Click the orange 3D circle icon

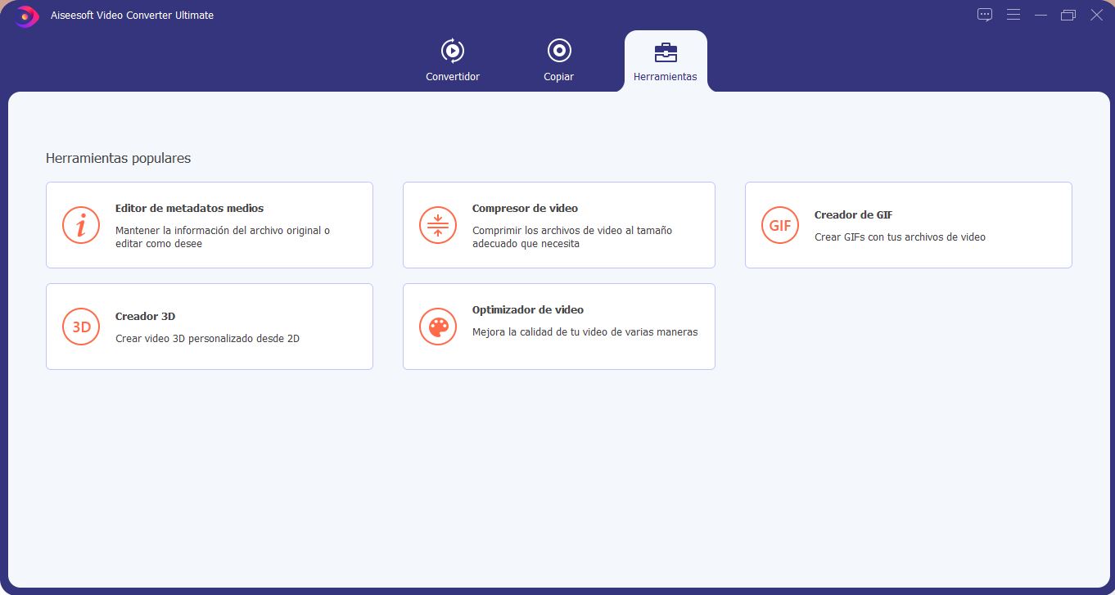point(81,327)
